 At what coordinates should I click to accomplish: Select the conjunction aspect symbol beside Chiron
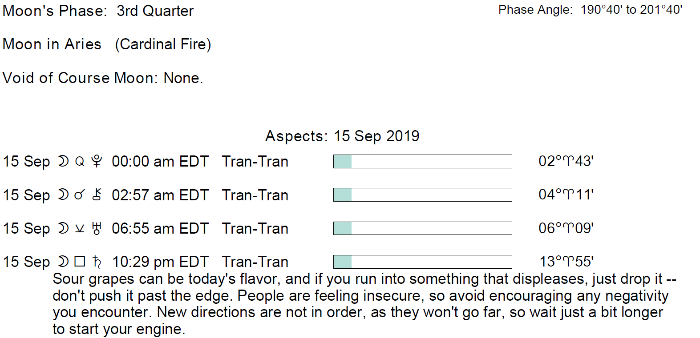tap(79, 195)
